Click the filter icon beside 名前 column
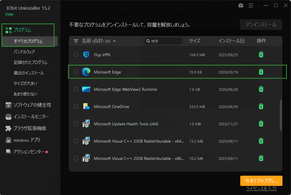 pos(76,41)
